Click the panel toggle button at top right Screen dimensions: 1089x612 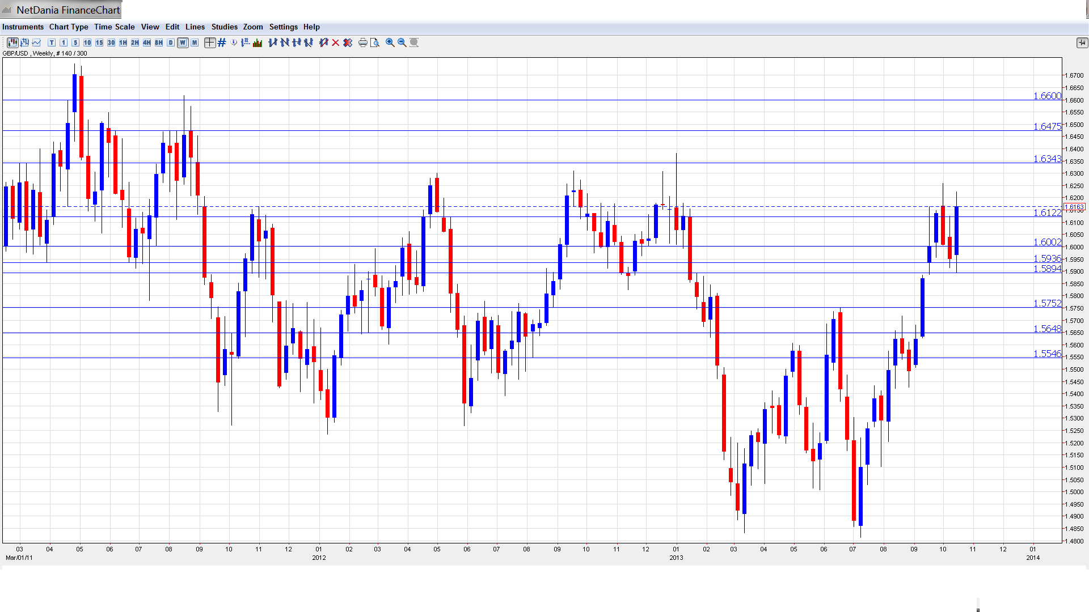1082,42
